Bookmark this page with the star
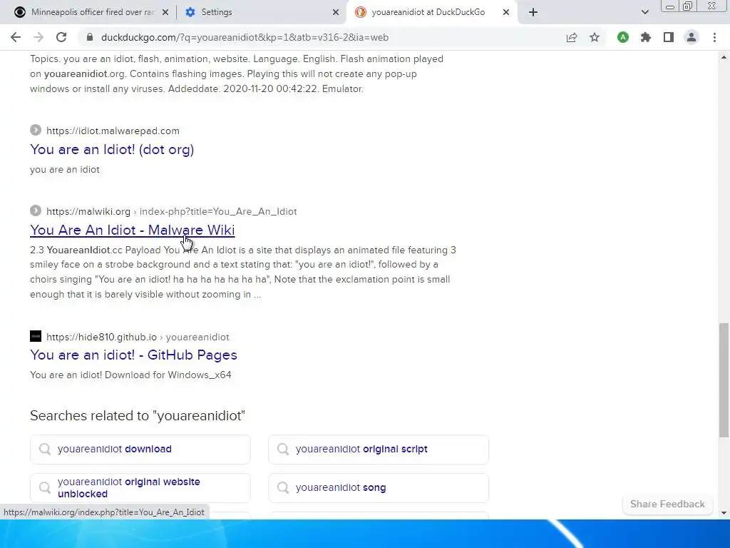Screen dimensions: 730x548 [x=595, y=37]
